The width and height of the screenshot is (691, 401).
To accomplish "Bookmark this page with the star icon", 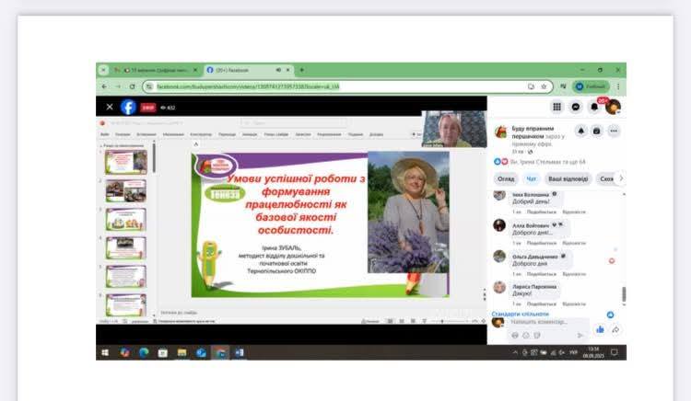I will [544, 86].
